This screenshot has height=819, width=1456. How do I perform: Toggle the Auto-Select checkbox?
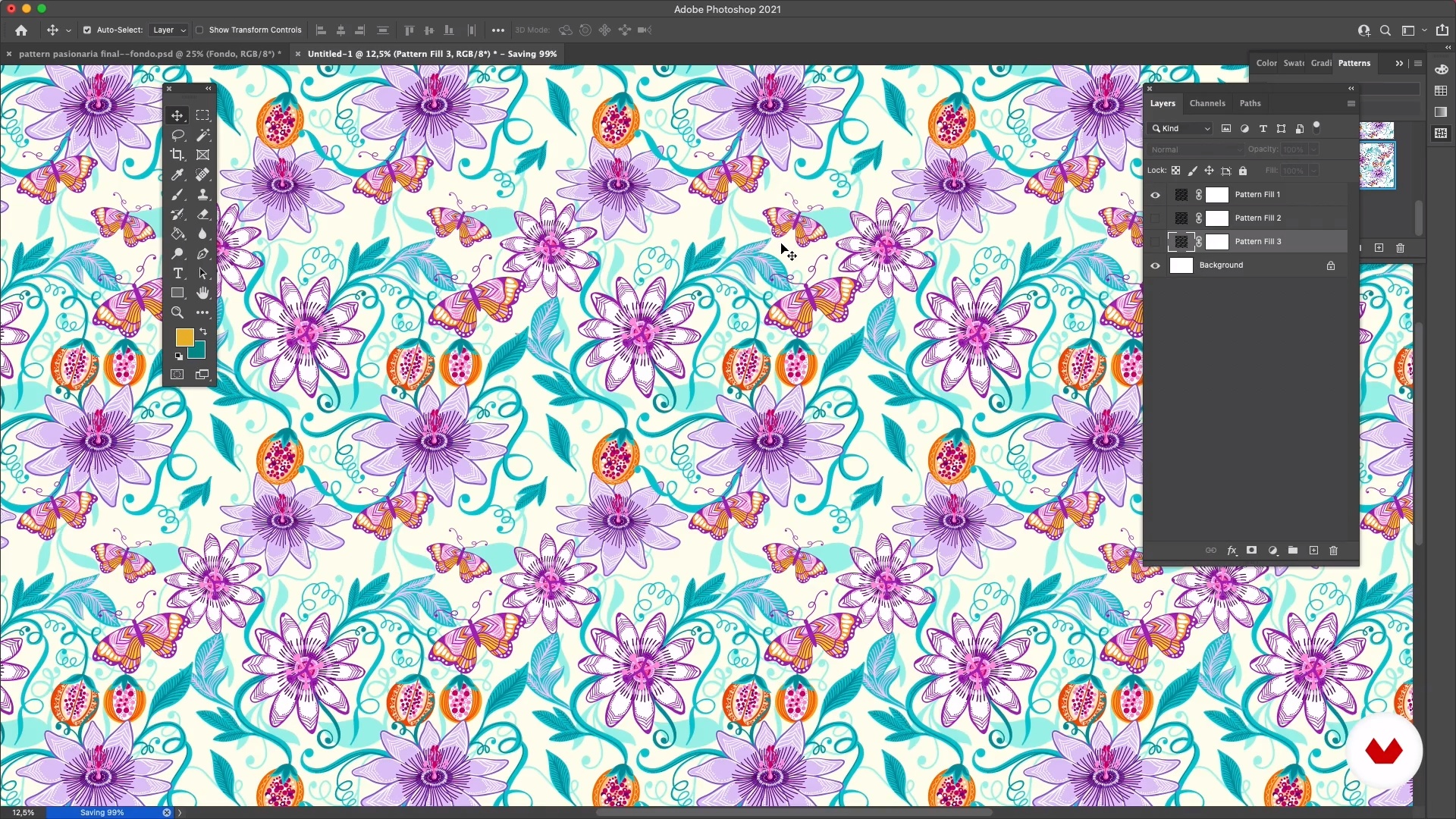point(86,30)
